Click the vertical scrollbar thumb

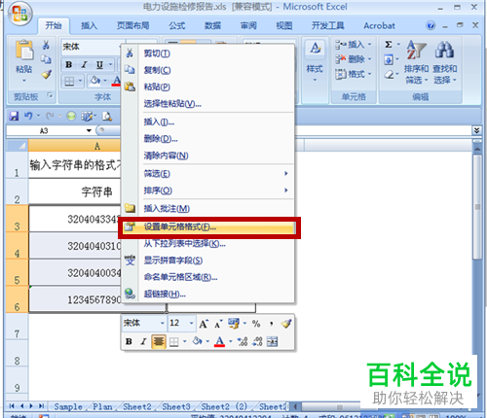click(477, 207)
